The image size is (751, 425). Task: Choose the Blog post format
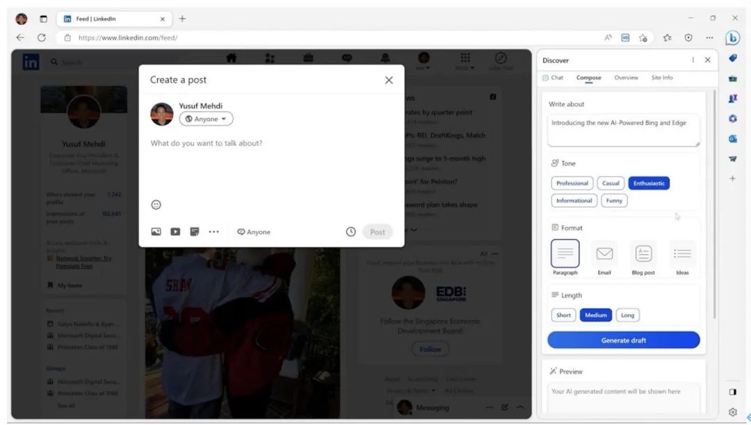point(643,258)
